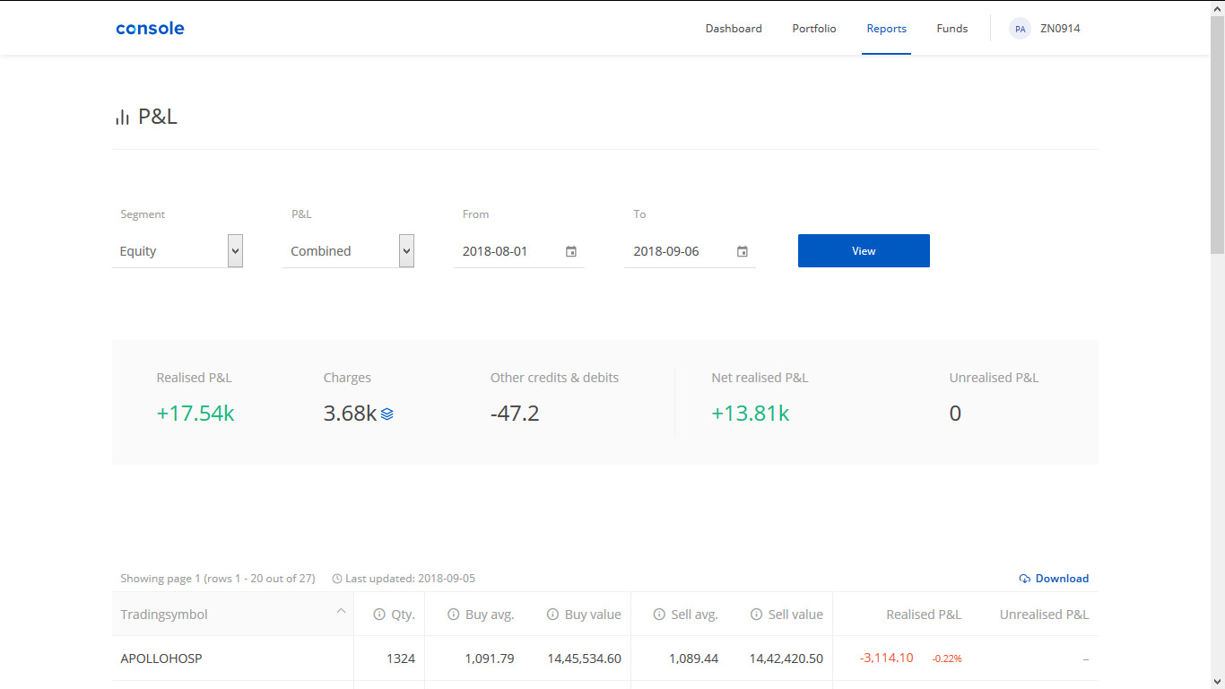1225x689 pixels.
Task: Click the info icon beside Qty.
Action: tap(379, 615)
